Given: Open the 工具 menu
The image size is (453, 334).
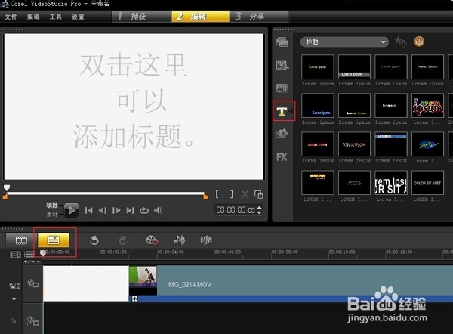Looking at the screenshot, I should coord(55,17).
